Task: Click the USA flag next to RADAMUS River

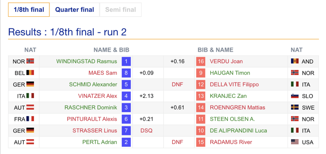Action: tap(294, 142)
